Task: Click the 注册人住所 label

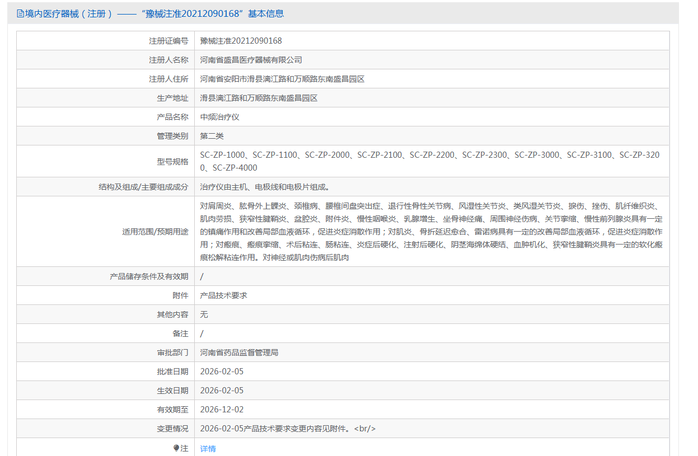Action: pyautogui.click(x=168, y=79)
